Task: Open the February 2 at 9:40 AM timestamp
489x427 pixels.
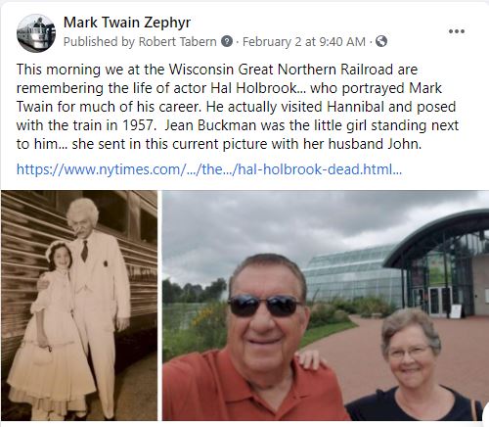Action: 304,42
